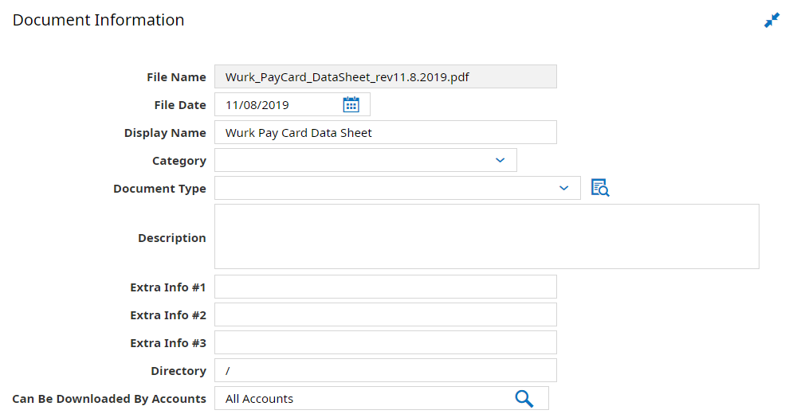Click the Extra Info #3 label
The width and height of the screenshot is (785, 414).
pos(167,343)
